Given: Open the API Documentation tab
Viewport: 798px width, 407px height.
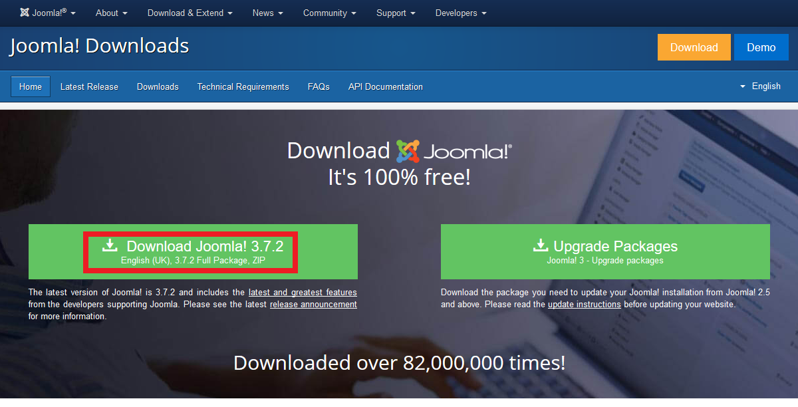Looking at the screenshot, I should click(386, 86).
